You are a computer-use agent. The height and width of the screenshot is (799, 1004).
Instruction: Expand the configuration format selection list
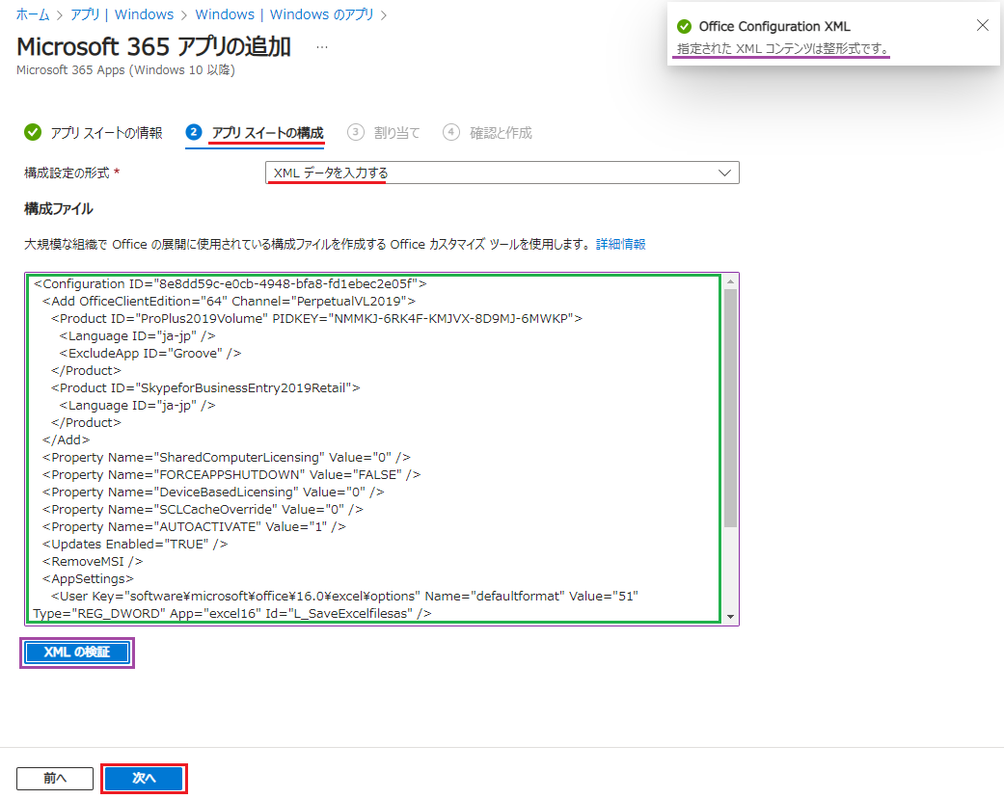(x=502, y=172)
